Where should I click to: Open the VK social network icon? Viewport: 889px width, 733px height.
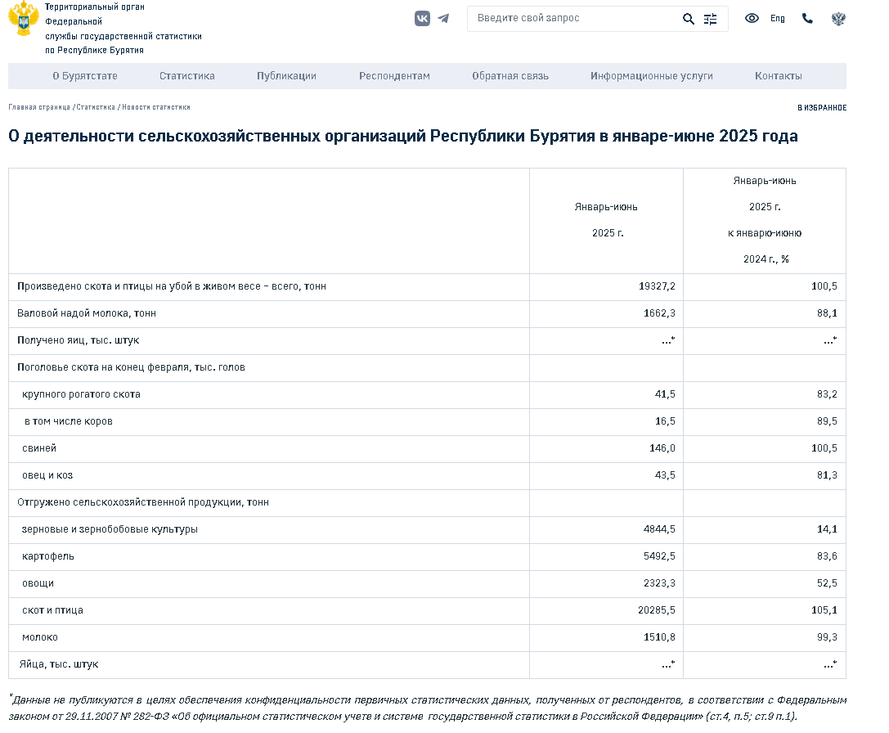pyautogui.click(x=422, y=19)
